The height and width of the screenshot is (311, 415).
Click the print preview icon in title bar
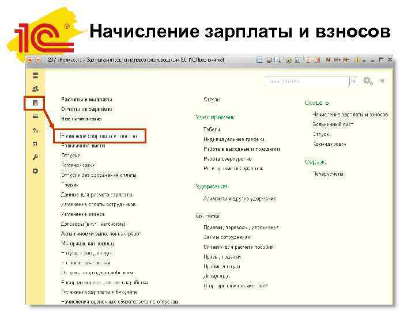pos(278,60)
